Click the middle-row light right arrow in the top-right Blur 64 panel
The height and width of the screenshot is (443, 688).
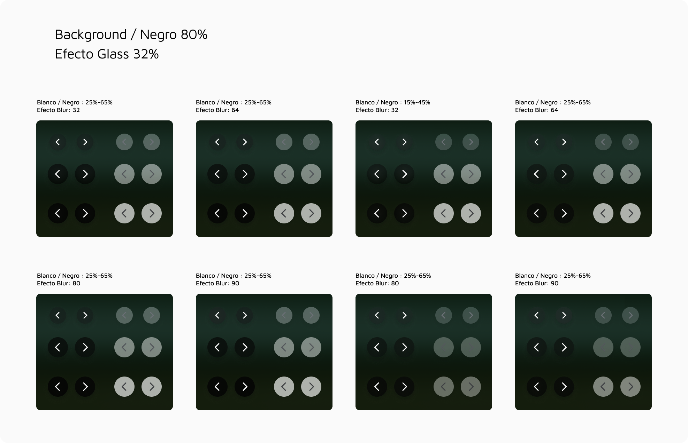[x=630, y=174]
